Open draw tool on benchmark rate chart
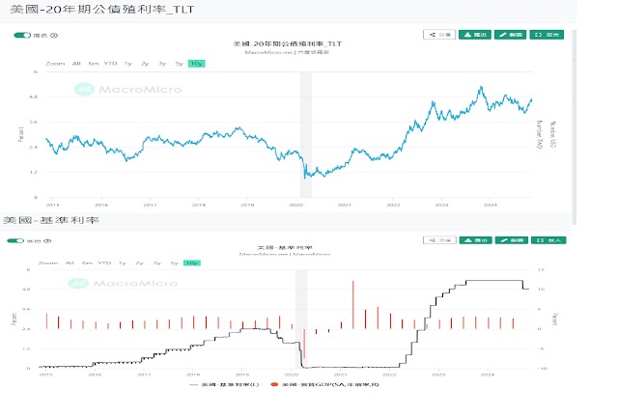This screenshot has width=618, height=417. (509, 239)
